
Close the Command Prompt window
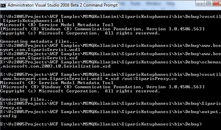(217, 3)
